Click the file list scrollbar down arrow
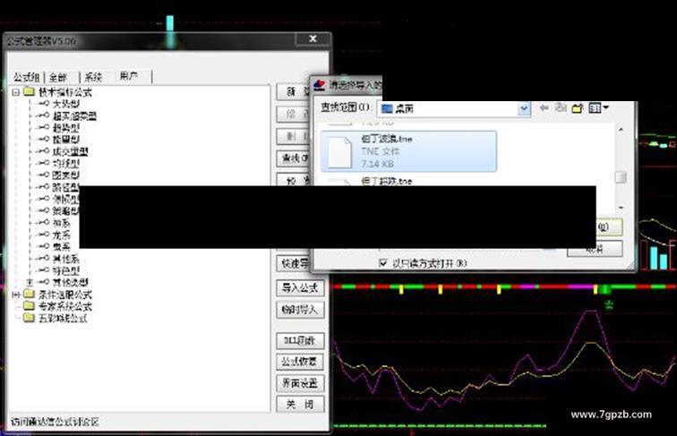677x436 pixels. 621,208
